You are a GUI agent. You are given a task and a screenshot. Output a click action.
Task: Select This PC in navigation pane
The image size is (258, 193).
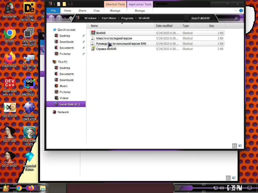[x=62, y=62]
